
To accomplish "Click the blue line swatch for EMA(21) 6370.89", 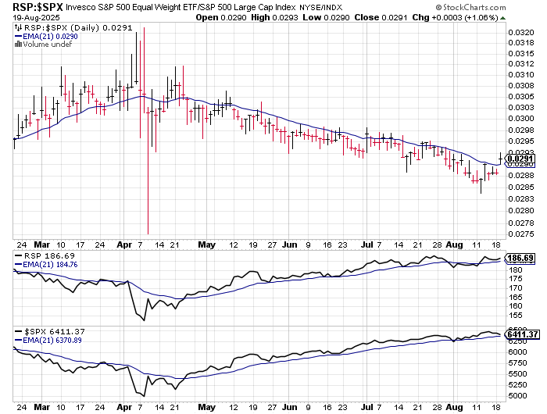I will tap(18, 340).
